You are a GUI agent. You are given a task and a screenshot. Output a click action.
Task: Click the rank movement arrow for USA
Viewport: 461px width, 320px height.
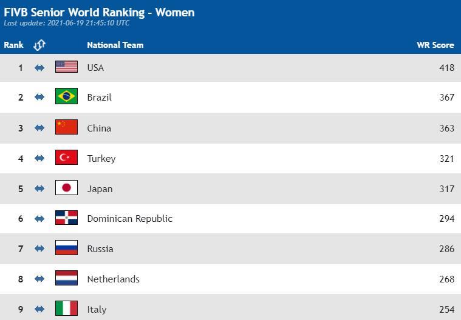[x=39, y=68]
